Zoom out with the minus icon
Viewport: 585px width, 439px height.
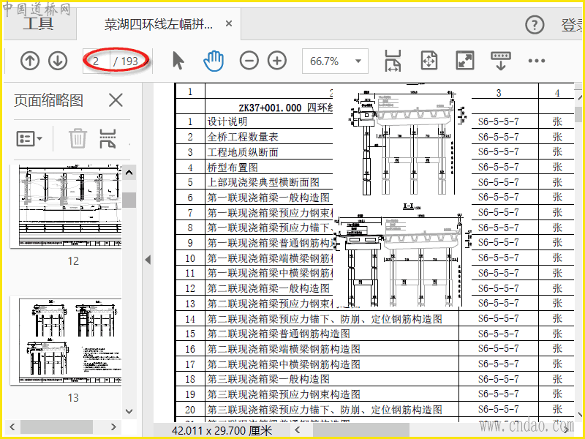(x=249, y=61)
